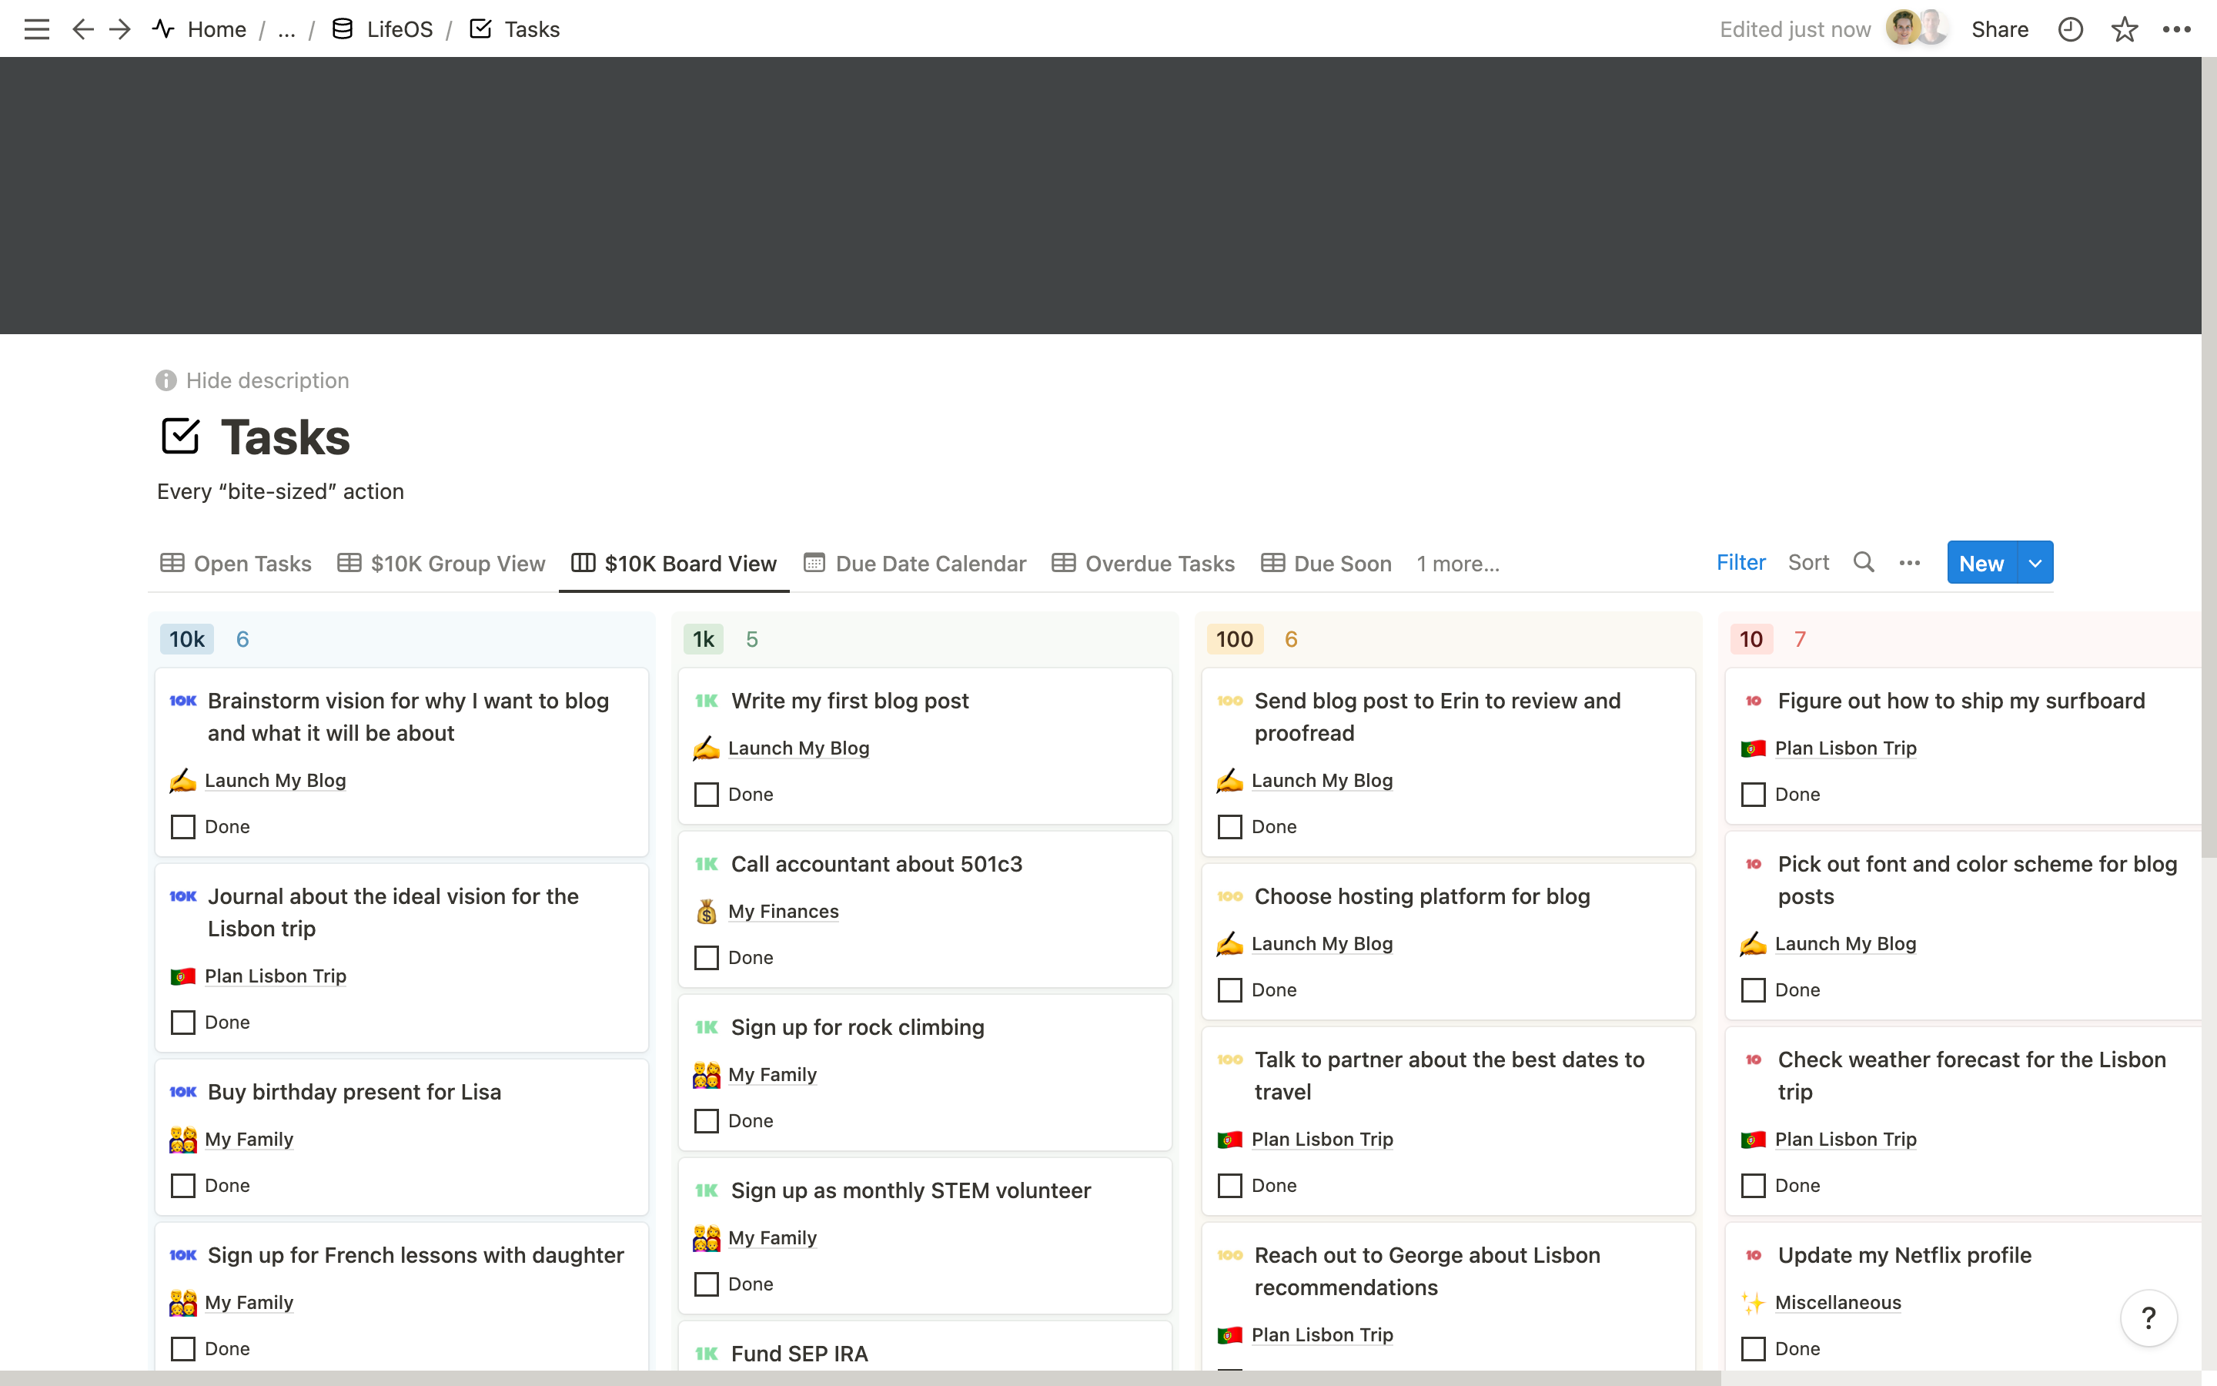Show the '1 more...' hidden views
Viewport: 2217px width, 1386px height.
pyautogui.click(x=1457, y=564)
